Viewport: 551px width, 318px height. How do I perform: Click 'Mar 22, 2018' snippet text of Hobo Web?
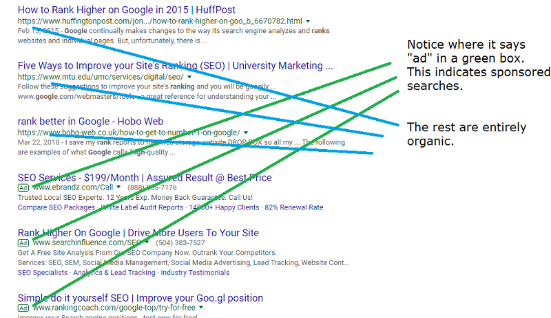181,147
